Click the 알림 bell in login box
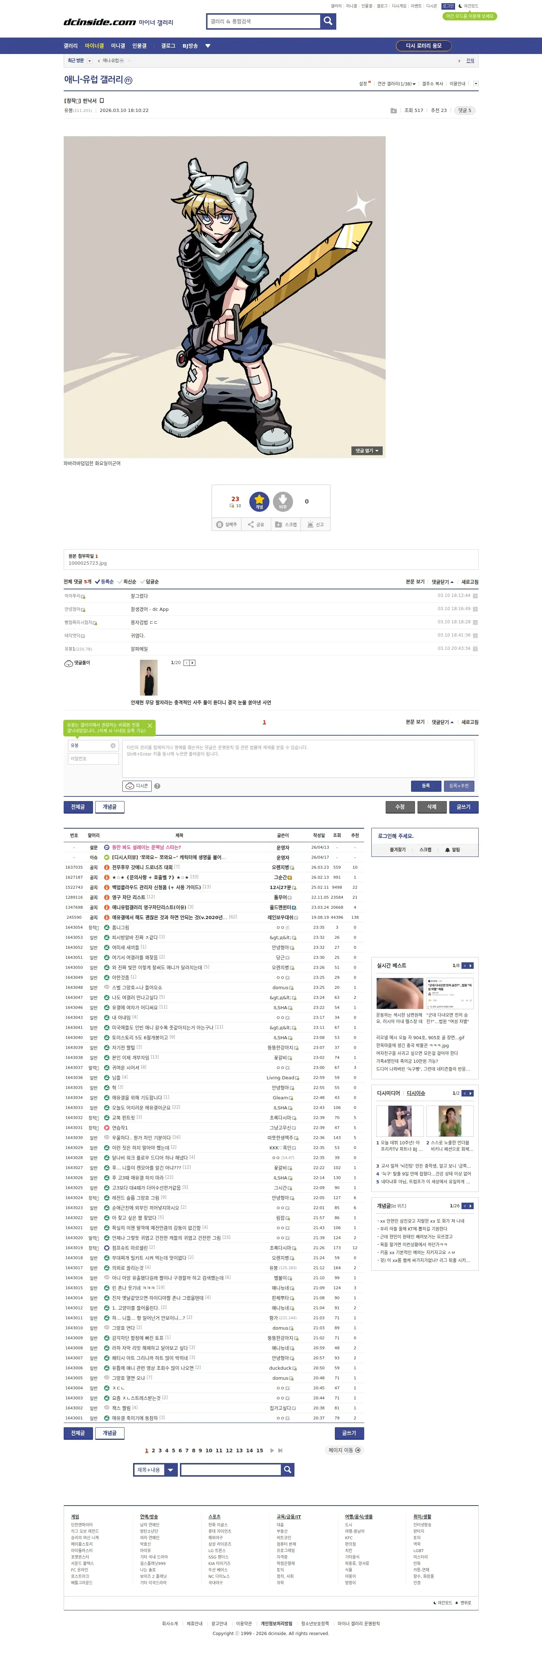 pos(453,849)
